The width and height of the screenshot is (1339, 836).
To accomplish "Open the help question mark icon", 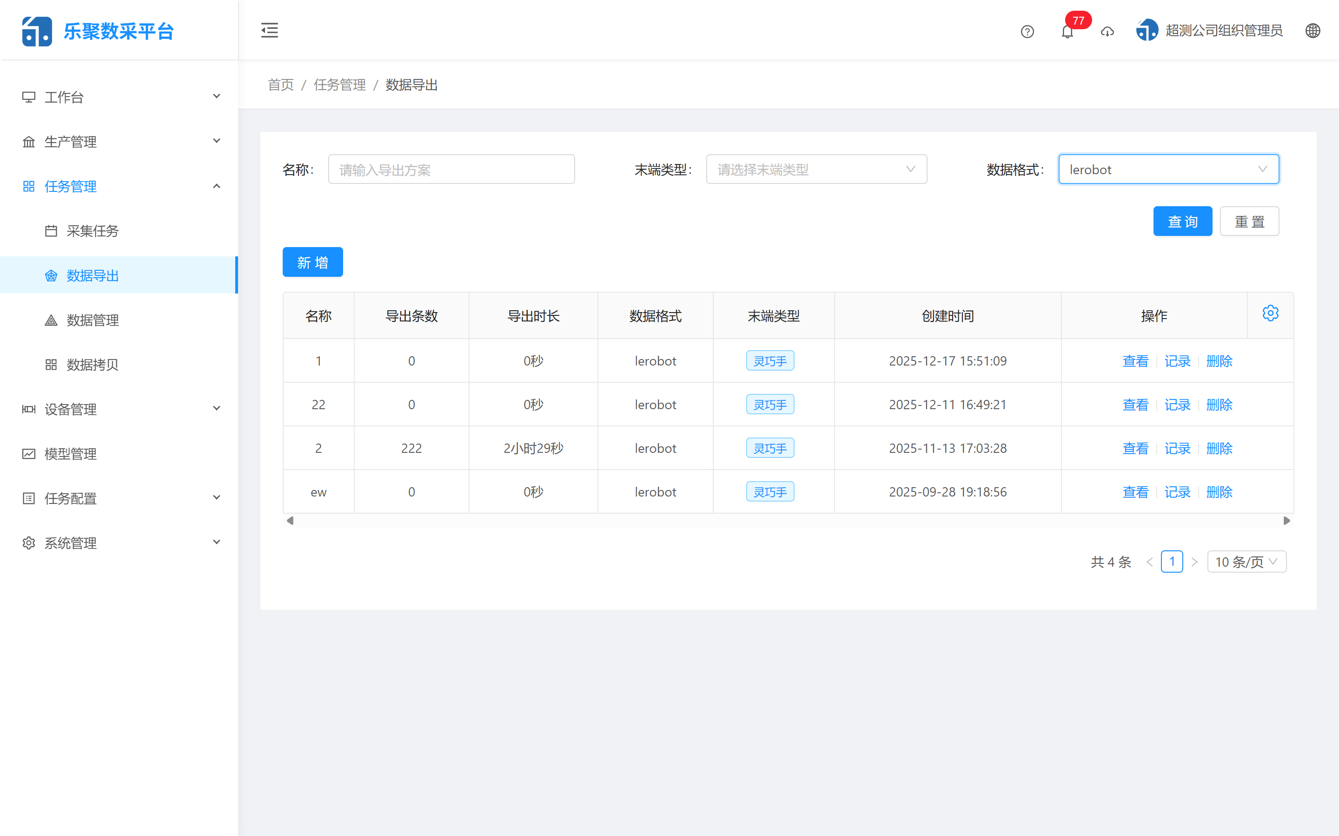I will tap(1027, 32).
